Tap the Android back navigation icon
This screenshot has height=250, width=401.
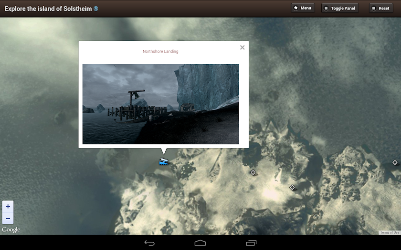click(149, 243)
